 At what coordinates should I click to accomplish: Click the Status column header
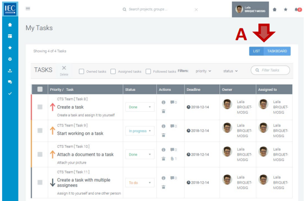[x=130, y=89]
